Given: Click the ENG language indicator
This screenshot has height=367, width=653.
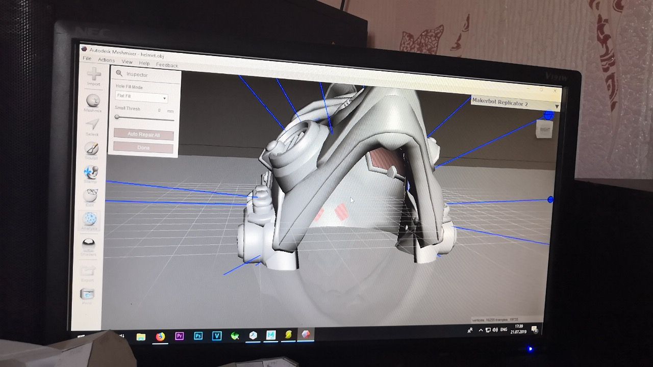Looking at the screenshot, I should pos(504,330).
